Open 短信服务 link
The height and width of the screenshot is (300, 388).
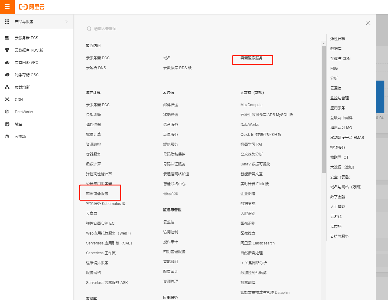[171, 144]
